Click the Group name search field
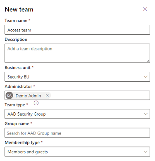Image resolution: width=155 pixels, height=161 pixels. [77, 133]
